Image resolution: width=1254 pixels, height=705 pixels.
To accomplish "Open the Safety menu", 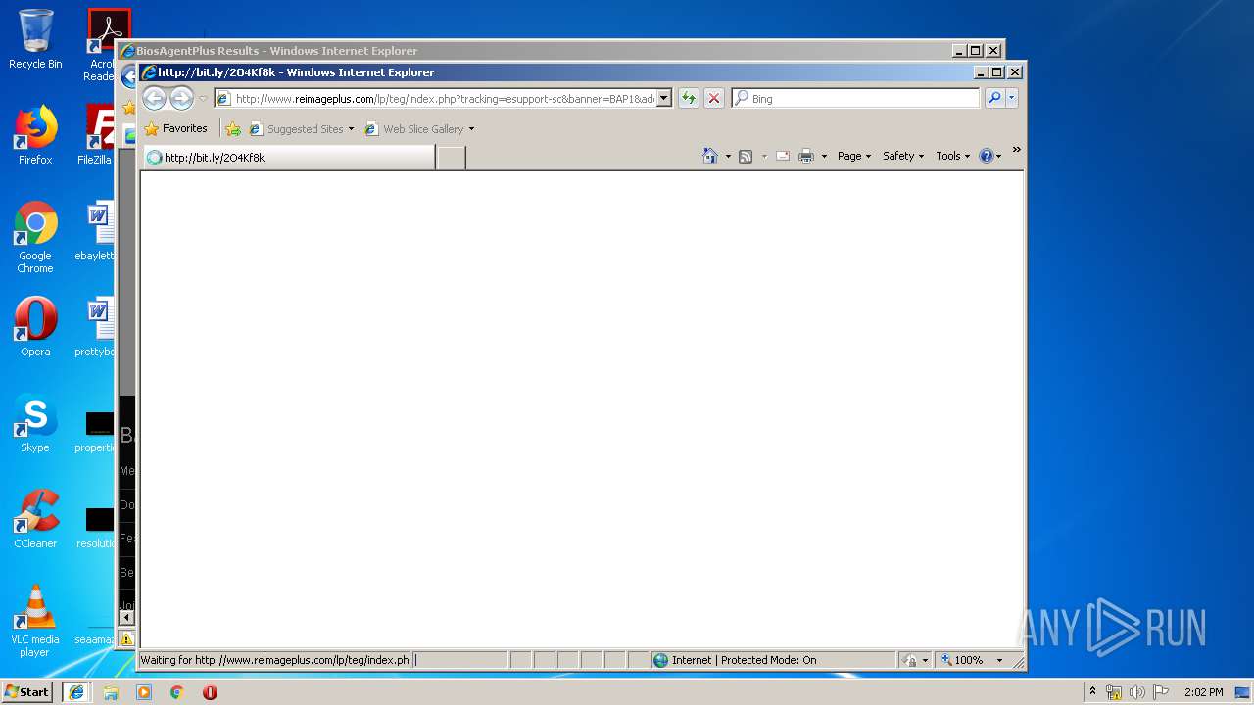I will pos(903,156).
